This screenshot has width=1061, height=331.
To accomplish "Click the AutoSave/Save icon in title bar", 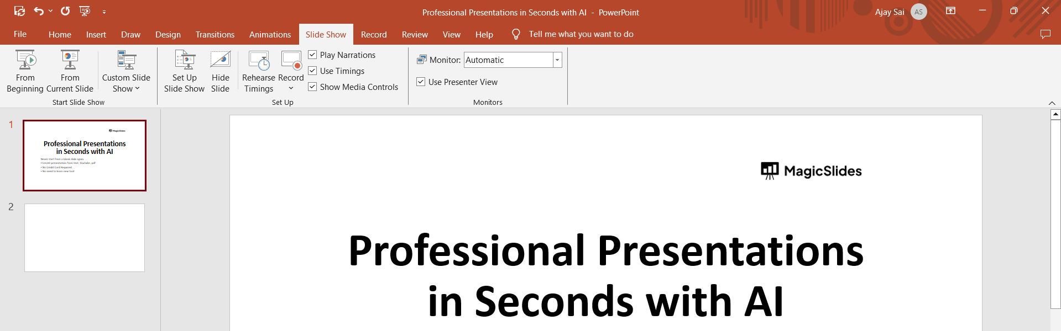I will point(19,11).
